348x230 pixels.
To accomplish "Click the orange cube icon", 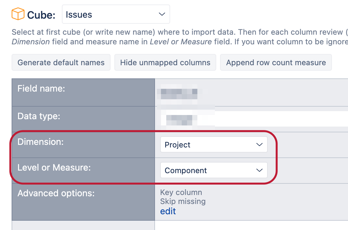I will (x=18, y=14).
